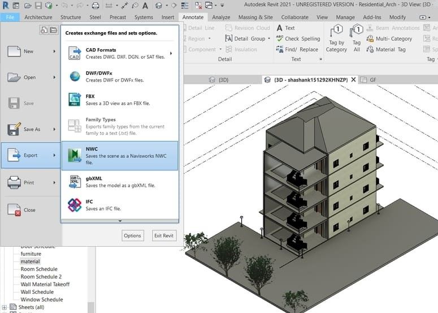Show the Open Documents icon in the File menu
The width and height of the screenshot is (438, 313).
tap(54, 29)
